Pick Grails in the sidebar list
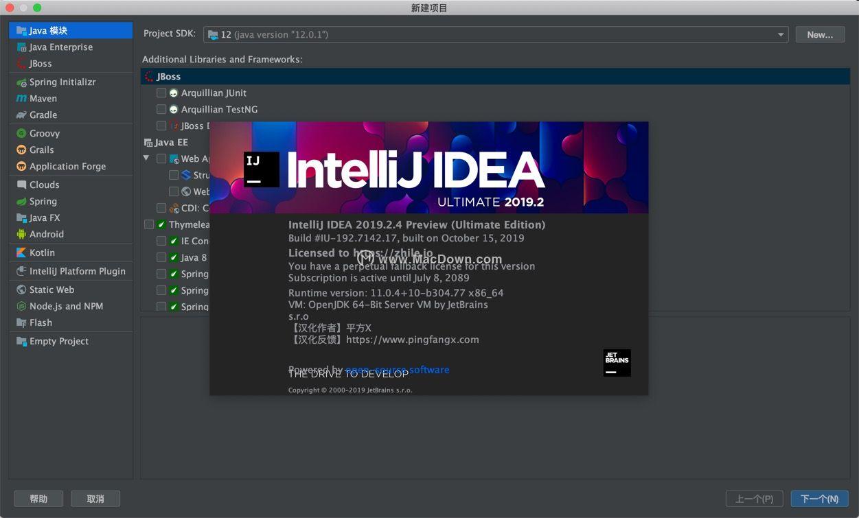This screenshot has width=859, height=518. [71, 150]
